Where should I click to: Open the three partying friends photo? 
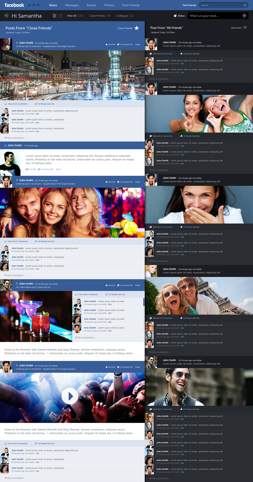[x=72, y=213]
